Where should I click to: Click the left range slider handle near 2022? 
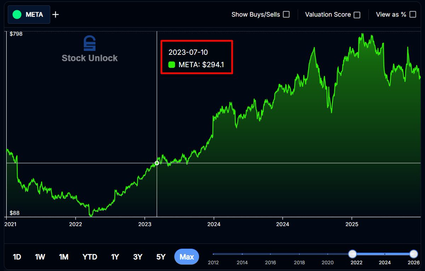pyautogui.click(x=352, y=254)
